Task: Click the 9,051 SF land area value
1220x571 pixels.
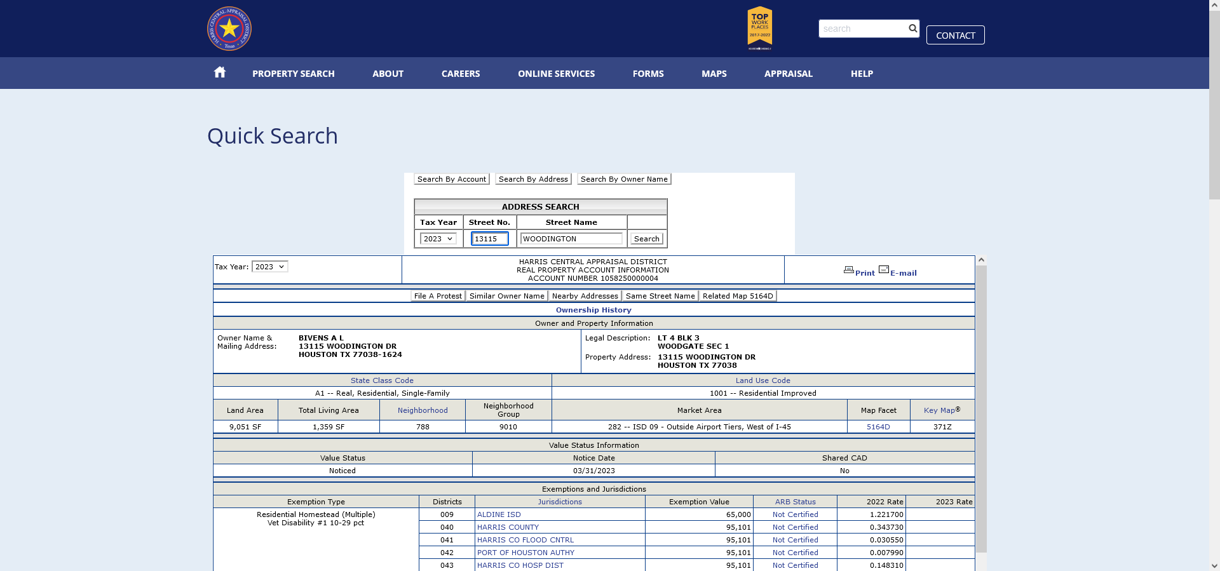Action: 245,427
